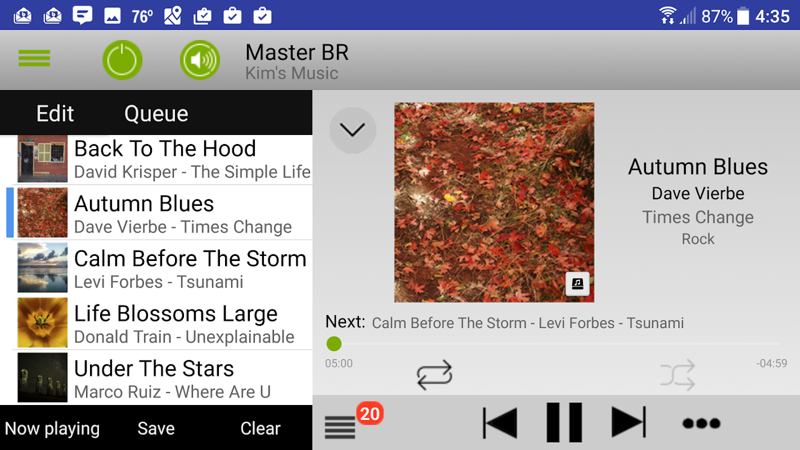Tap the green power button icon

pos(122,60)
